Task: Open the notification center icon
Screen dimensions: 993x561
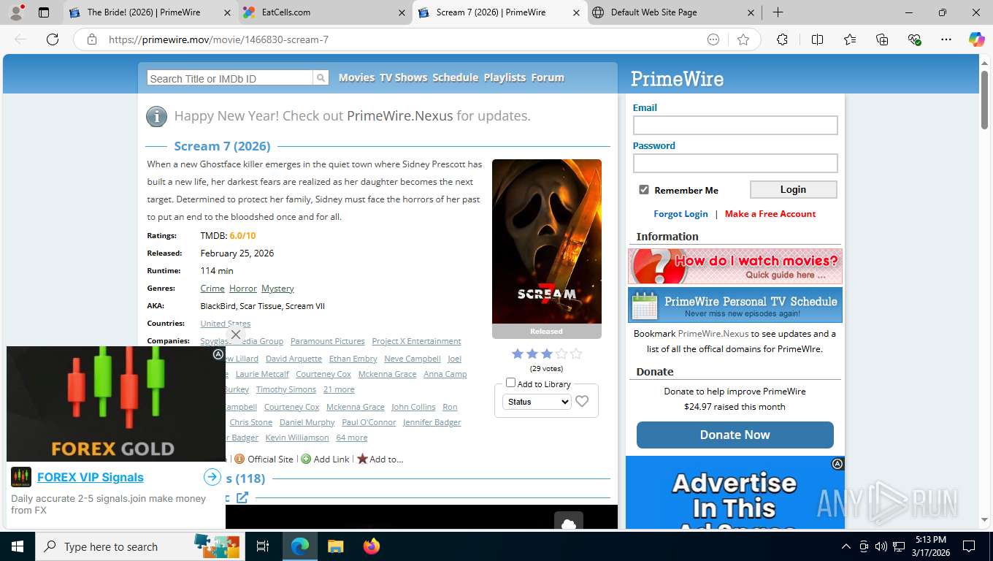Action: pos(968,546)
